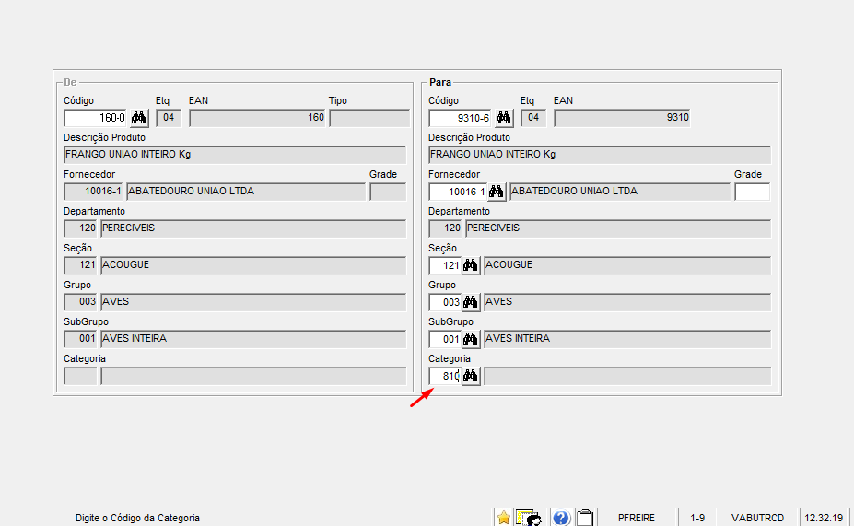Click the empty De Grade field
This screenshot has height=526, width=854.
point(388,192)
